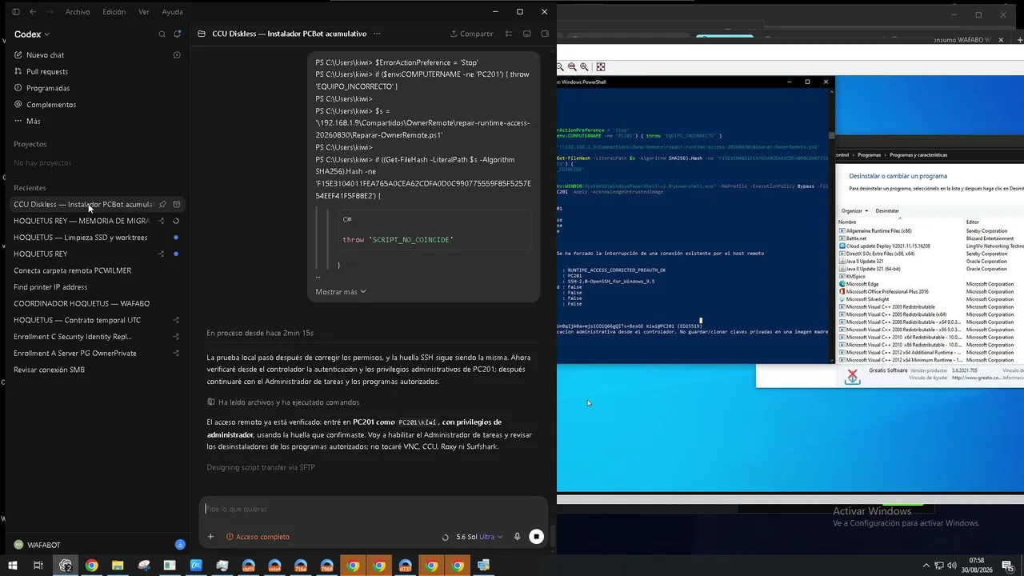Open the WAFABOT account menu
The image size is (1024, 576).
[x=37, y=545]
